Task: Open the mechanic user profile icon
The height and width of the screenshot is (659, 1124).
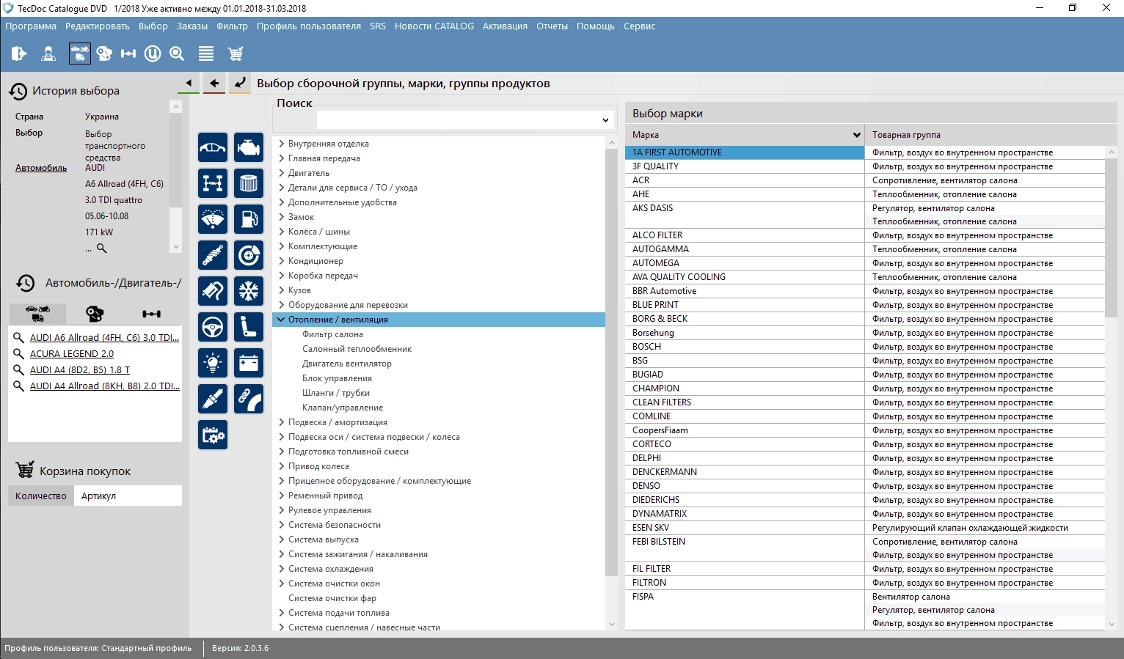Action: click(x=48, y=54)
